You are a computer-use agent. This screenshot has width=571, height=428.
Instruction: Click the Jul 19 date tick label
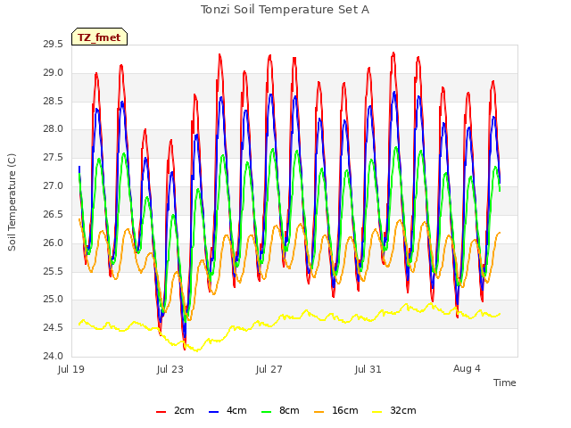(71, 369)
